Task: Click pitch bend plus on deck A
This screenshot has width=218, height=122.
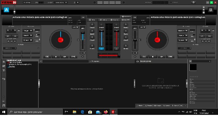Action: (84, 53)
